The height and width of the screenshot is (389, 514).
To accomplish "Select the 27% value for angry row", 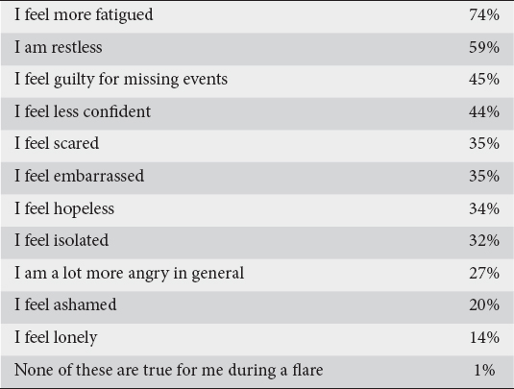I will pos(484,273).
